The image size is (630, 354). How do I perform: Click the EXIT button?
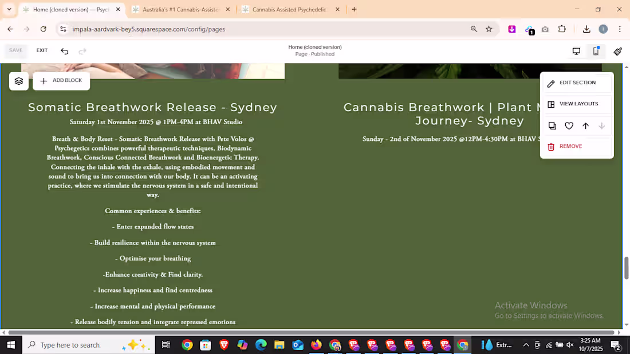(42, 50)
